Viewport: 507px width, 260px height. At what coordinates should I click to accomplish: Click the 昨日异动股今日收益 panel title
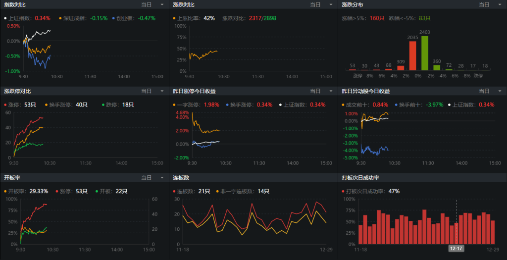pos(366,91)
